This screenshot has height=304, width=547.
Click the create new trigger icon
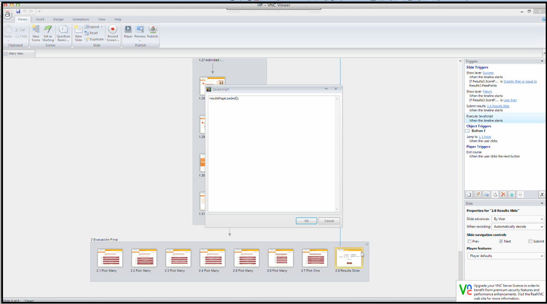coord(469,194)
